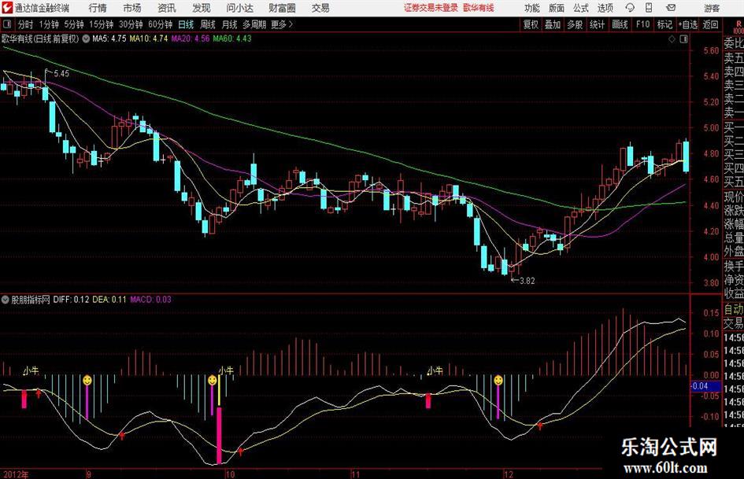Screen dimensions: 744x479
Task: Switch to 60分钟 period tab
Action: click(x=160, y=24)
